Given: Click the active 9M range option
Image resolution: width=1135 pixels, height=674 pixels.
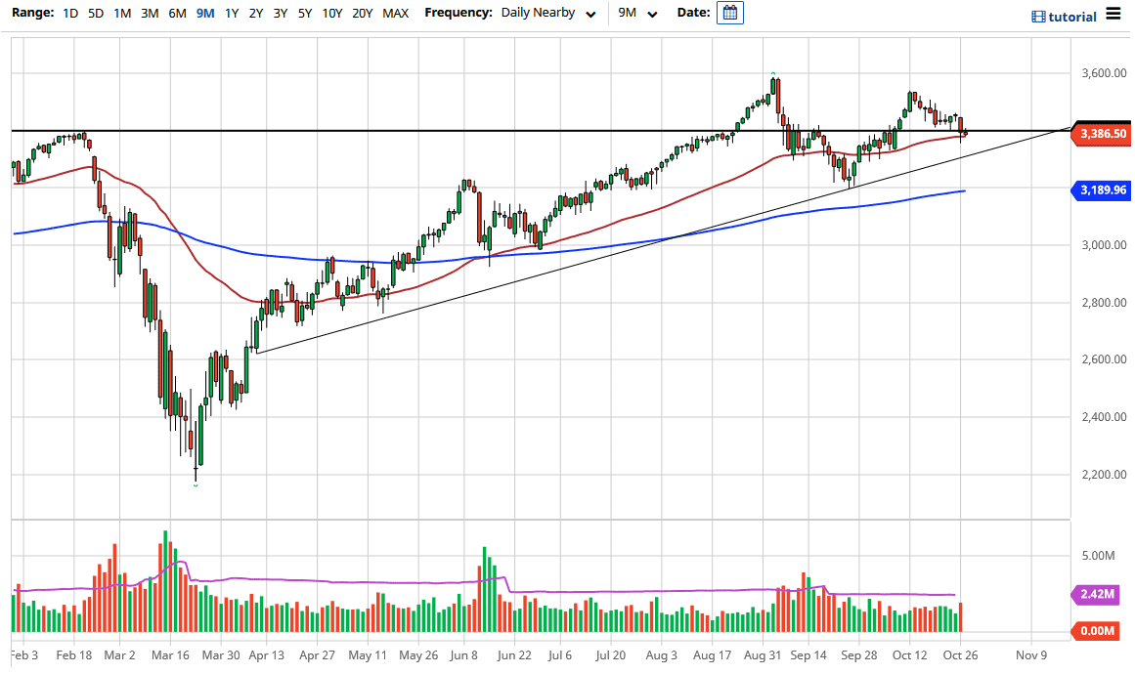Looking at the screenshot, I should pos(203,14).
